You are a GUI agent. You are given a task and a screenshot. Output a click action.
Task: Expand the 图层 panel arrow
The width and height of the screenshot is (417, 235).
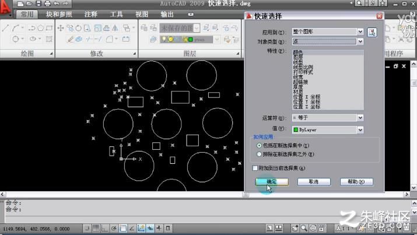tap(238, 54)
